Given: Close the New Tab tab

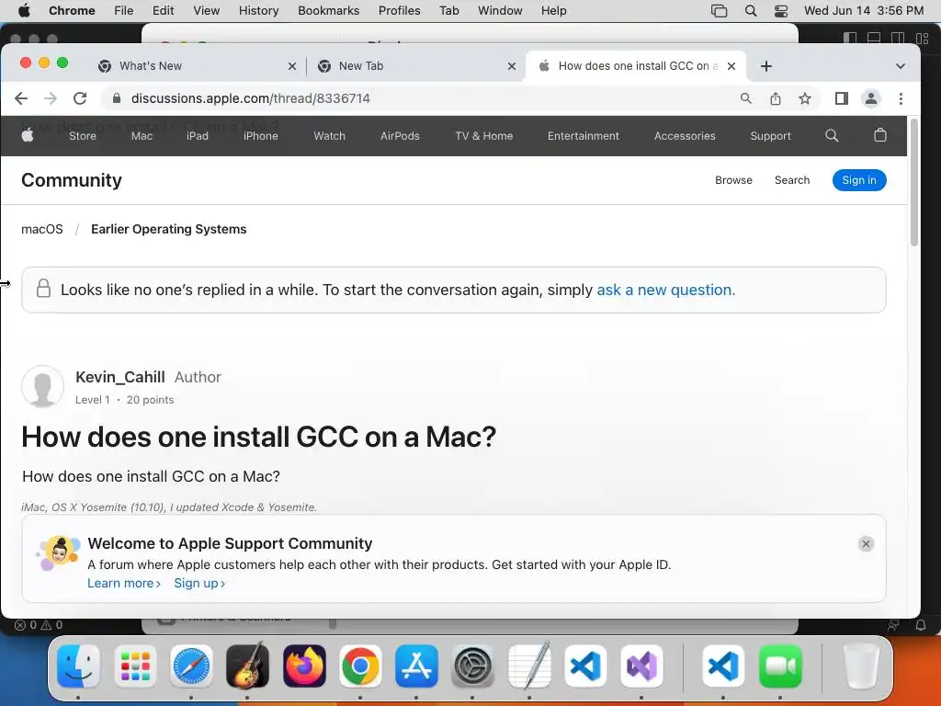Looking at the screenshot, I should point(511,66).
